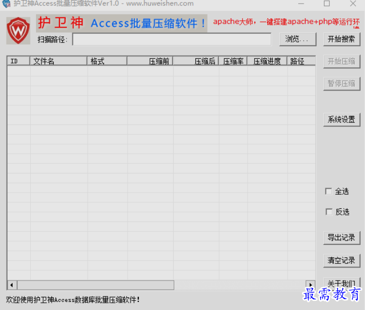Open the 浏览... browse dialog
Screen dimensions: 365x310
click(x=298, y=39)
